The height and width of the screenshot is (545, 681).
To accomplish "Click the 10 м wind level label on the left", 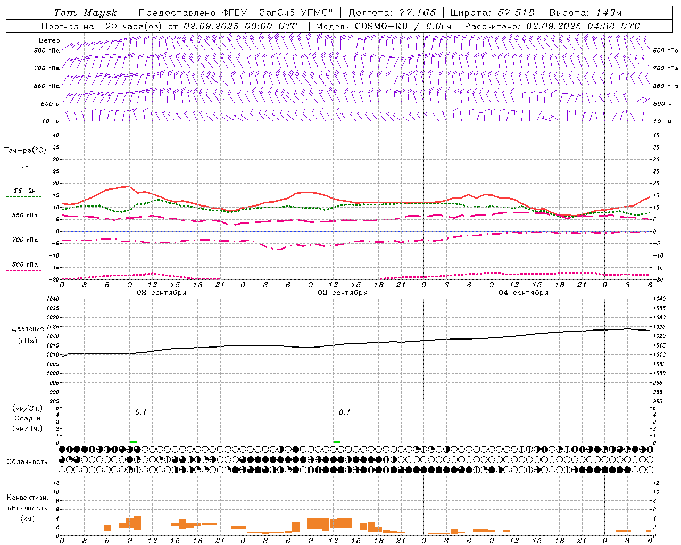I will tap(51, 121).
